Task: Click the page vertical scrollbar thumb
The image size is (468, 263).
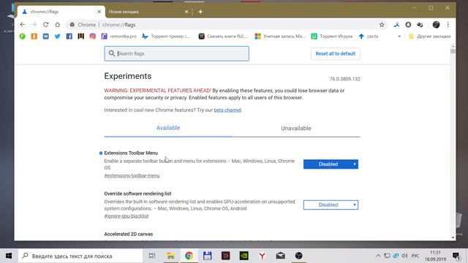Action: click(453, 51)
